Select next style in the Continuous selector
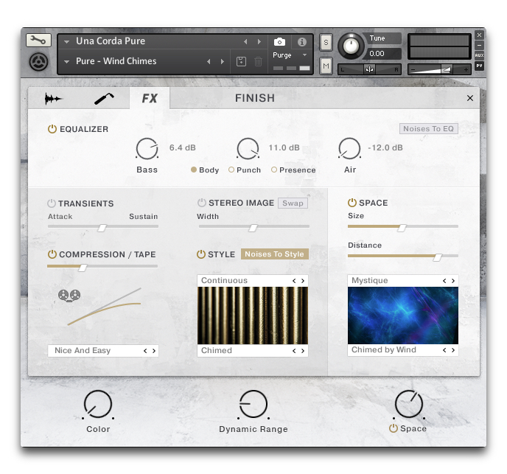Viewport: 507px width, 474px height. pyautogui.click(x=303, y=281)
